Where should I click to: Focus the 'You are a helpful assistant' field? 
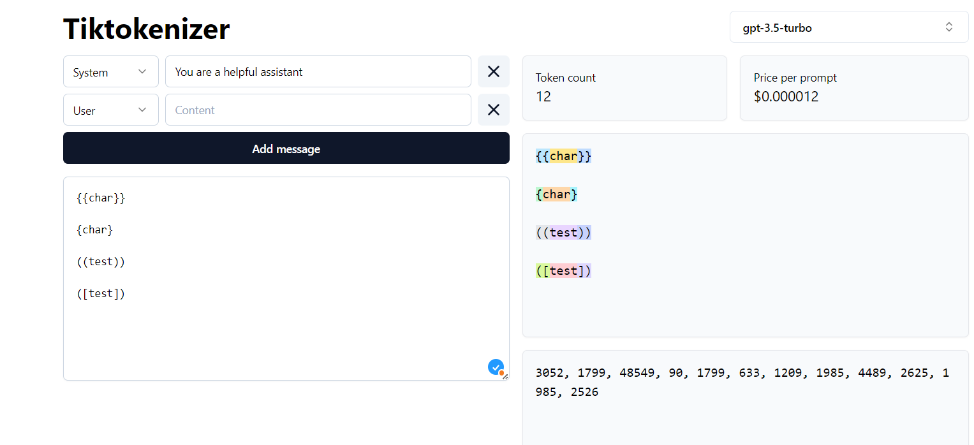tap(318, 71)
